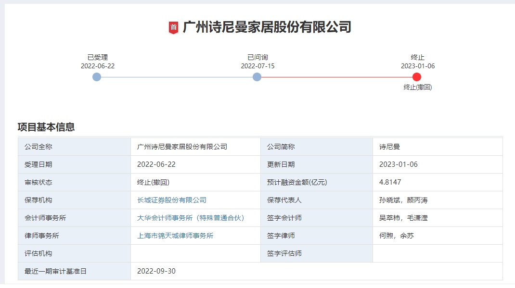This screenshot has height=288, width=515.
Task: Click the 审核状态 value in table
Action: click(x=153, y=182)
